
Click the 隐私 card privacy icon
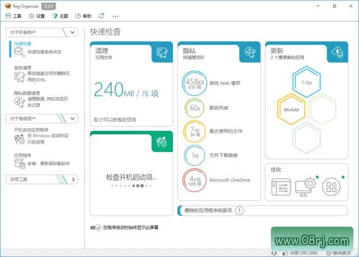(x=250, y=52)
